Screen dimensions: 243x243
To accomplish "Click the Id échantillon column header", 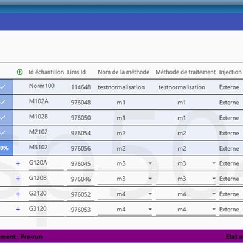I will 46,72.
